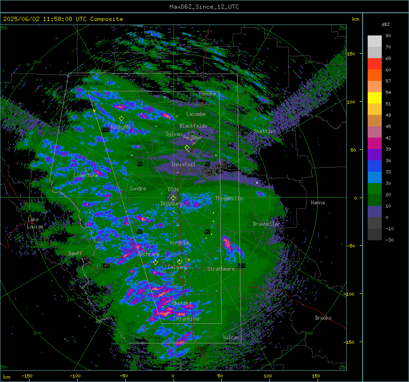
Task: Select the Sylvan map label
Action: [x=174, y=134]
